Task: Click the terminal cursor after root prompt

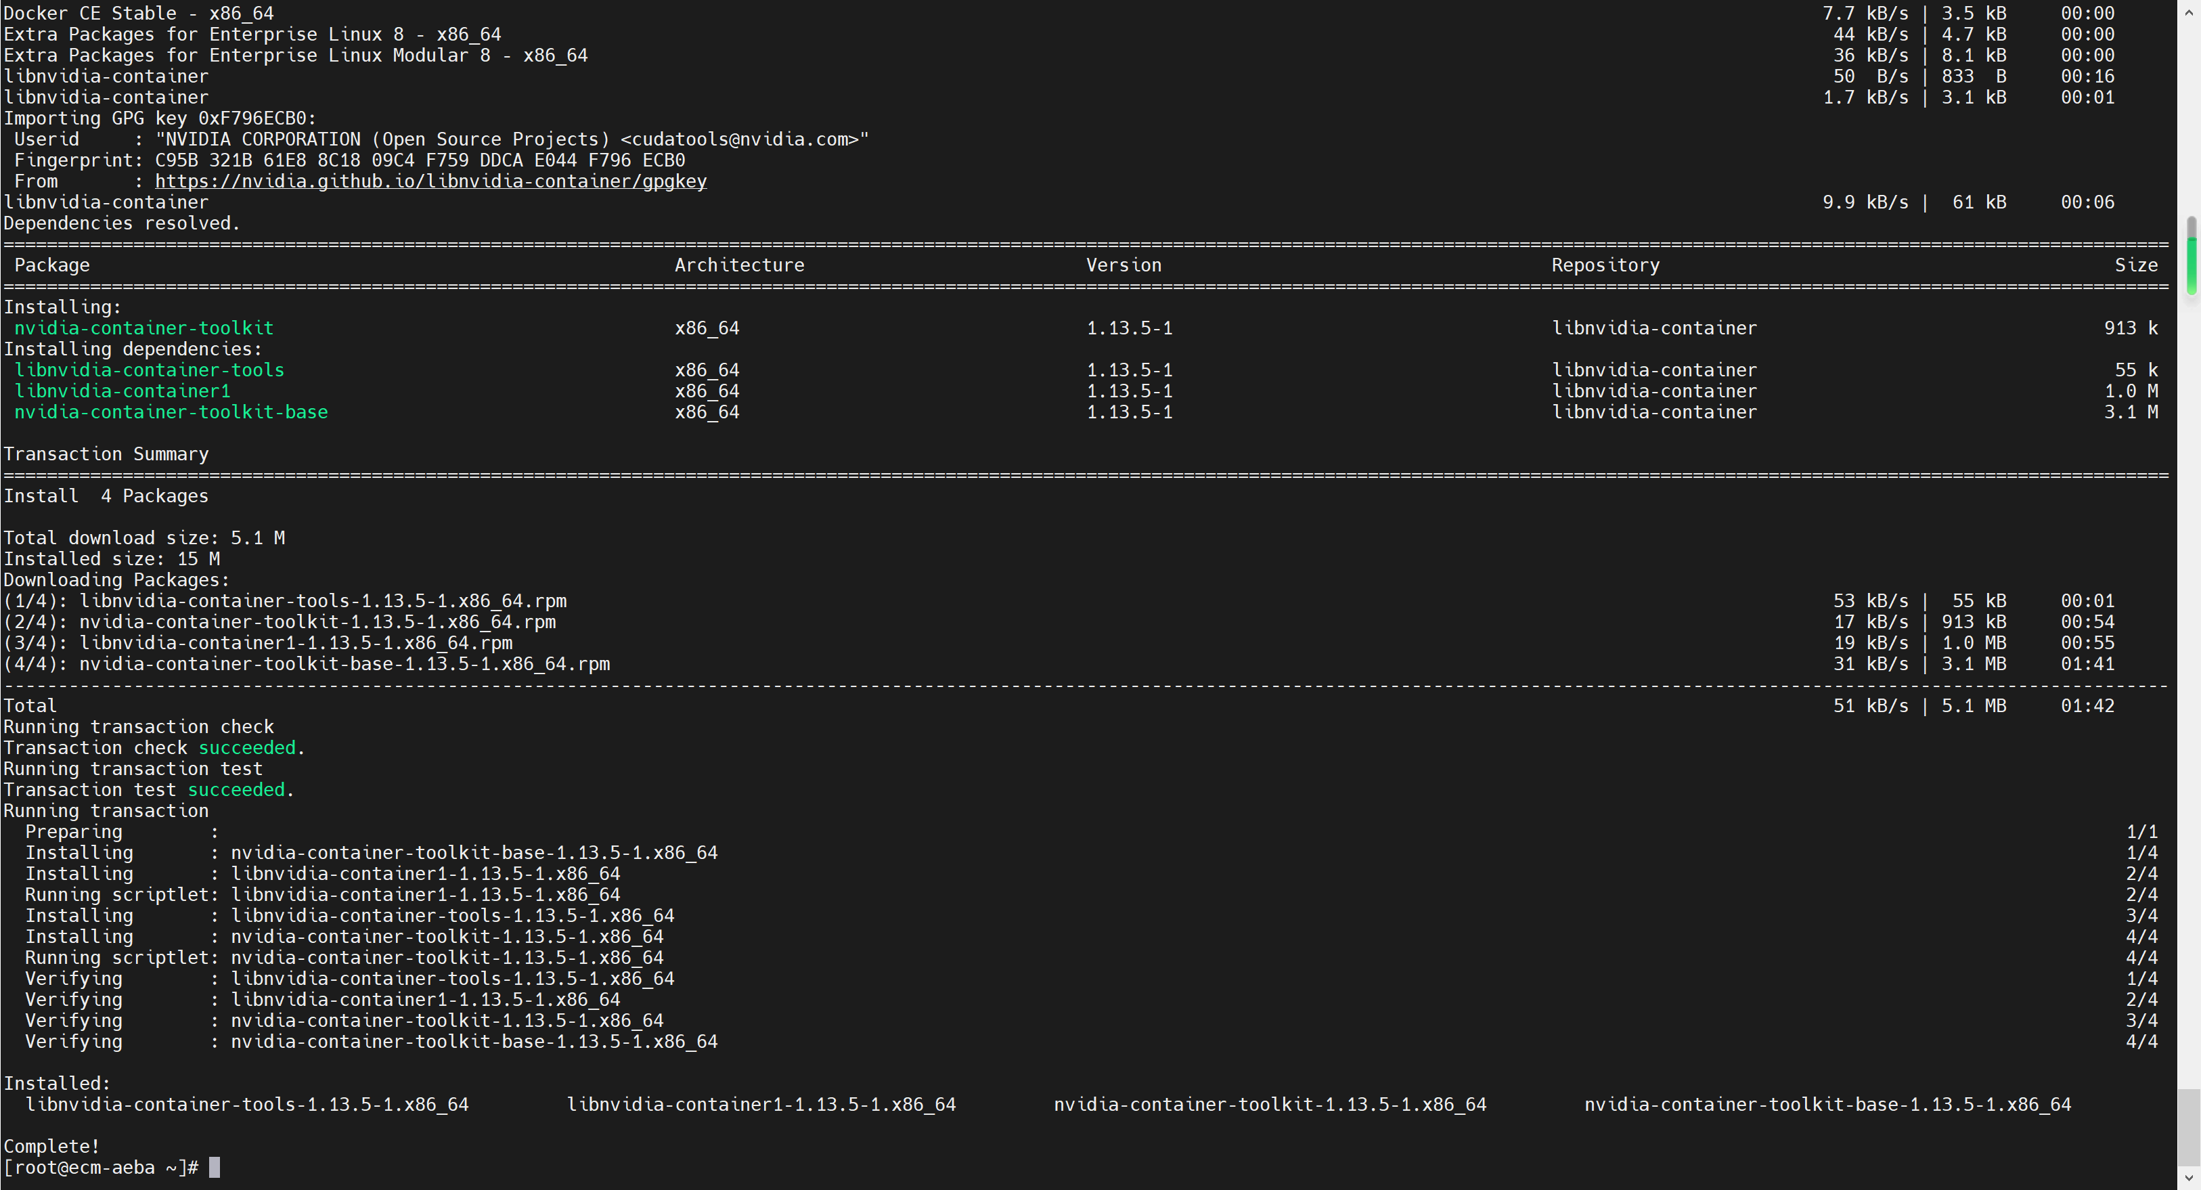Action: click(215, 1167)
